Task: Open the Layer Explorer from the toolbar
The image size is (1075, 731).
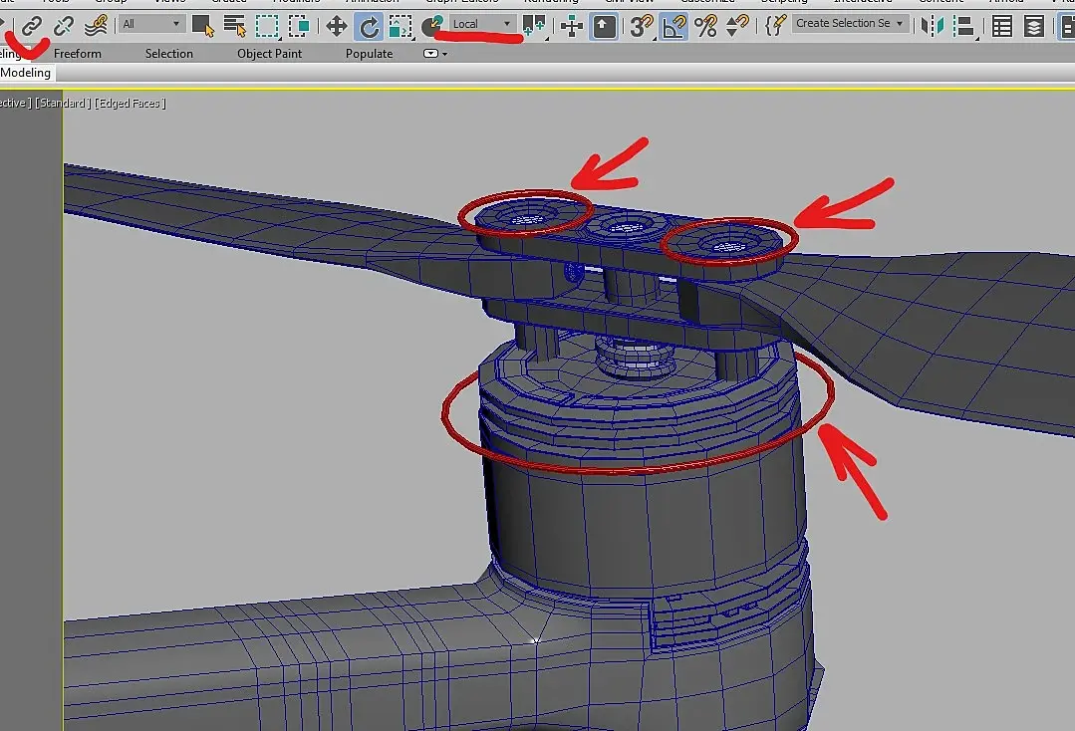Action: 1034,26
